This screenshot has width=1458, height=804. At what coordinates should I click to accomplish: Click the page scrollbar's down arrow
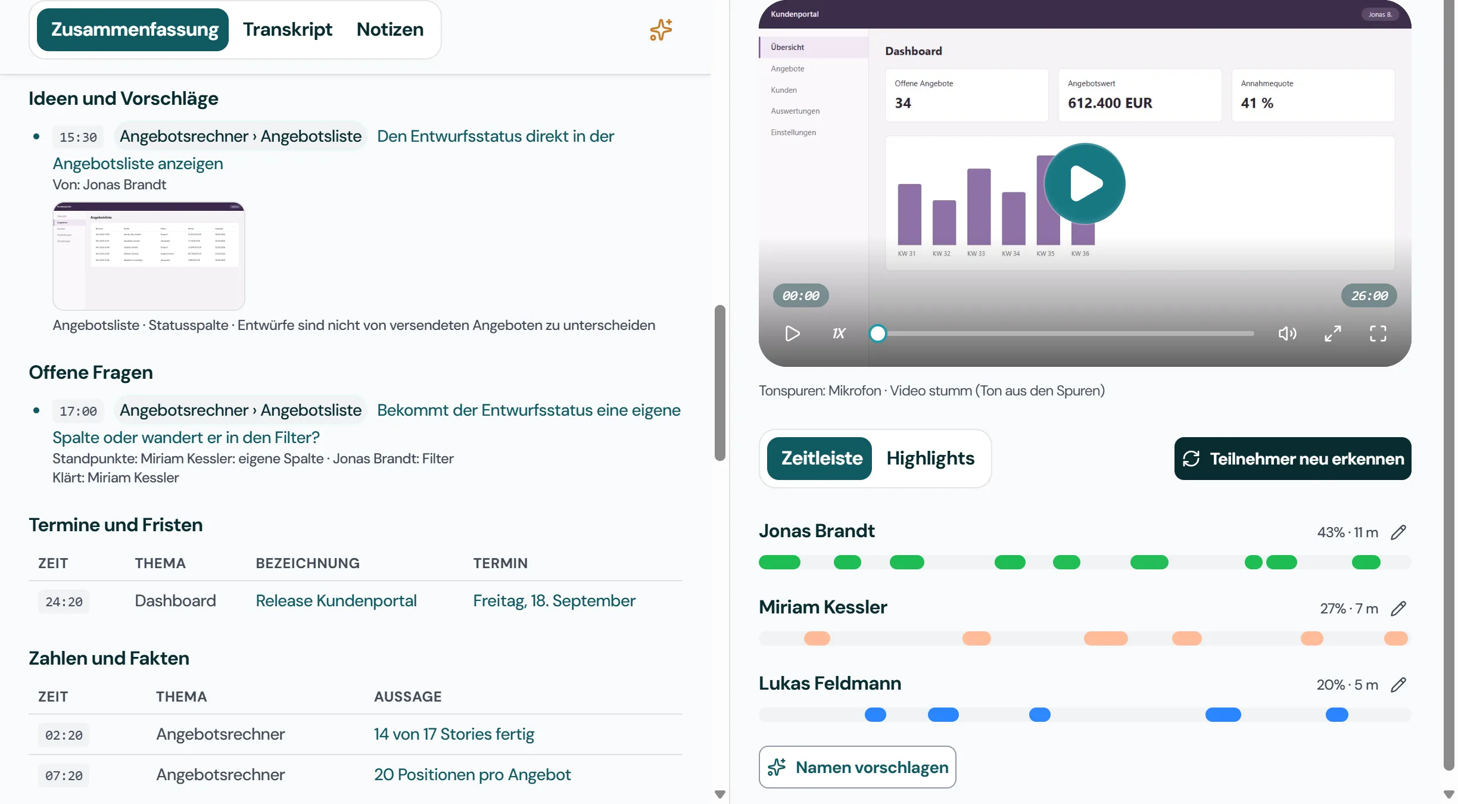point(1450,794)
